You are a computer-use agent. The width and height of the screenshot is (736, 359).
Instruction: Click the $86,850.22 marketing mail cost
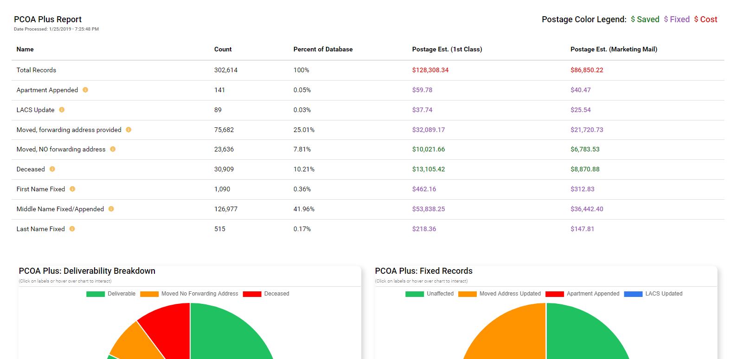coord(587,70)
